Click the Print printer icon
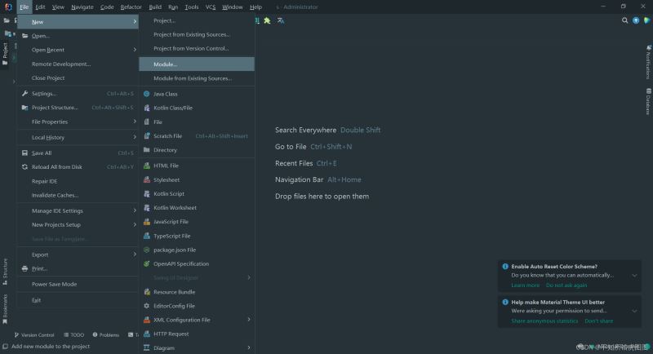Screen dimensions: 653x354 point(25,268)
